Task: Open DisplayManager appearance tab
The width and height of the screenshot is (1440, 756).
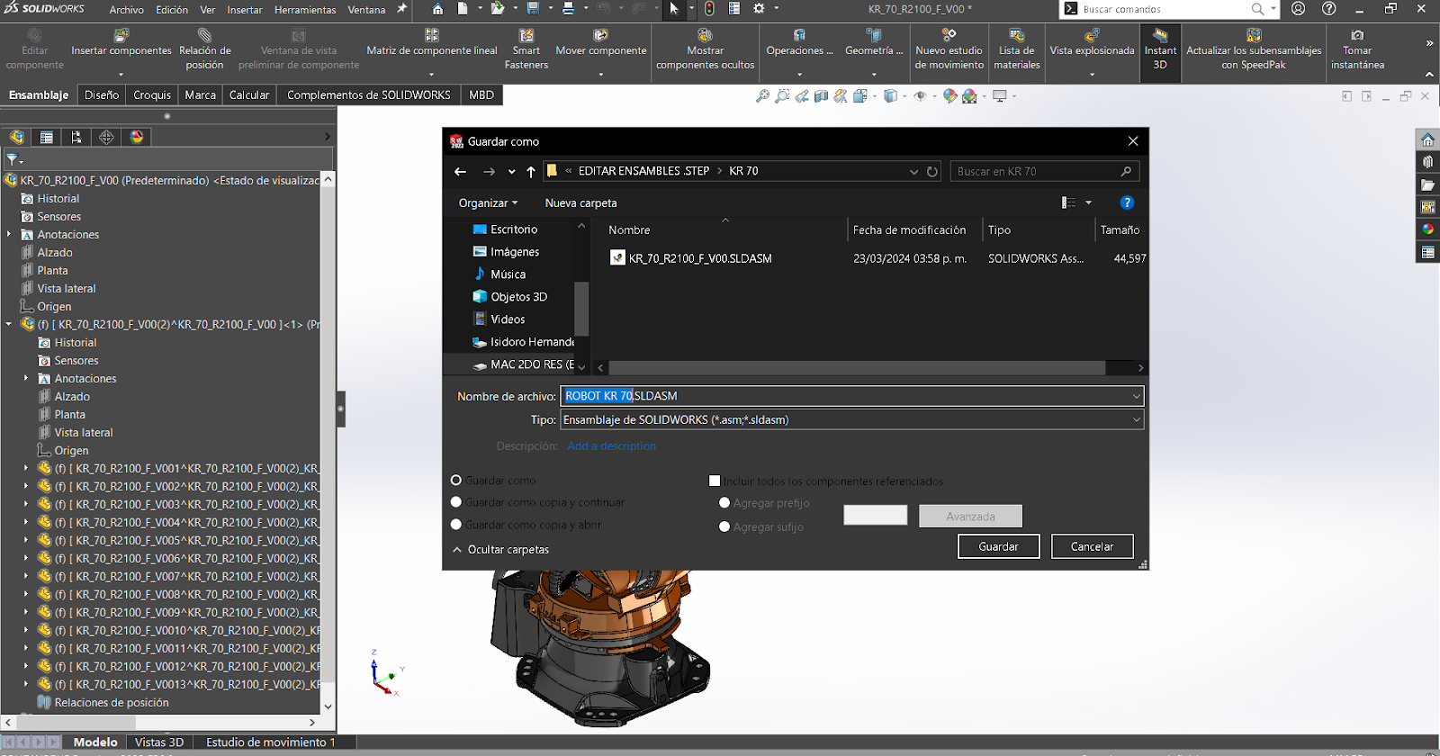Action: click(x=136, y=137)
